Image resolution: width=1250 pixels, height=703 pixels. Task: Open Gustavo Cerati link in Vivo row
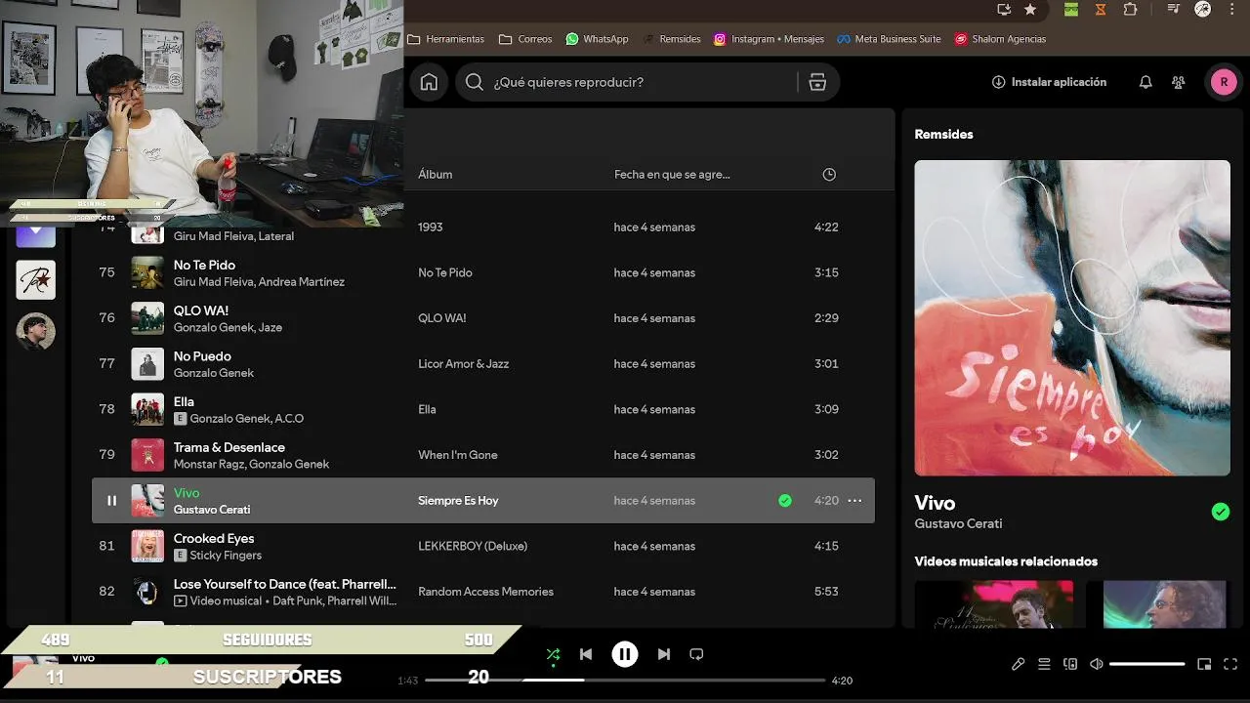212,510
